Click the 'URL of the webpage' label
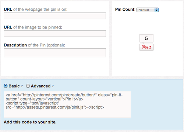184x132 pixels. coord(36,10)
